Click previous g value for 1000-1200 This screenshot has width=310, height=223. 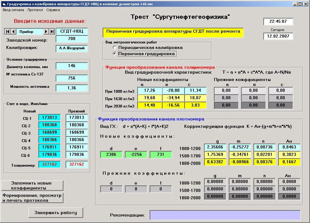pos(215,182)
